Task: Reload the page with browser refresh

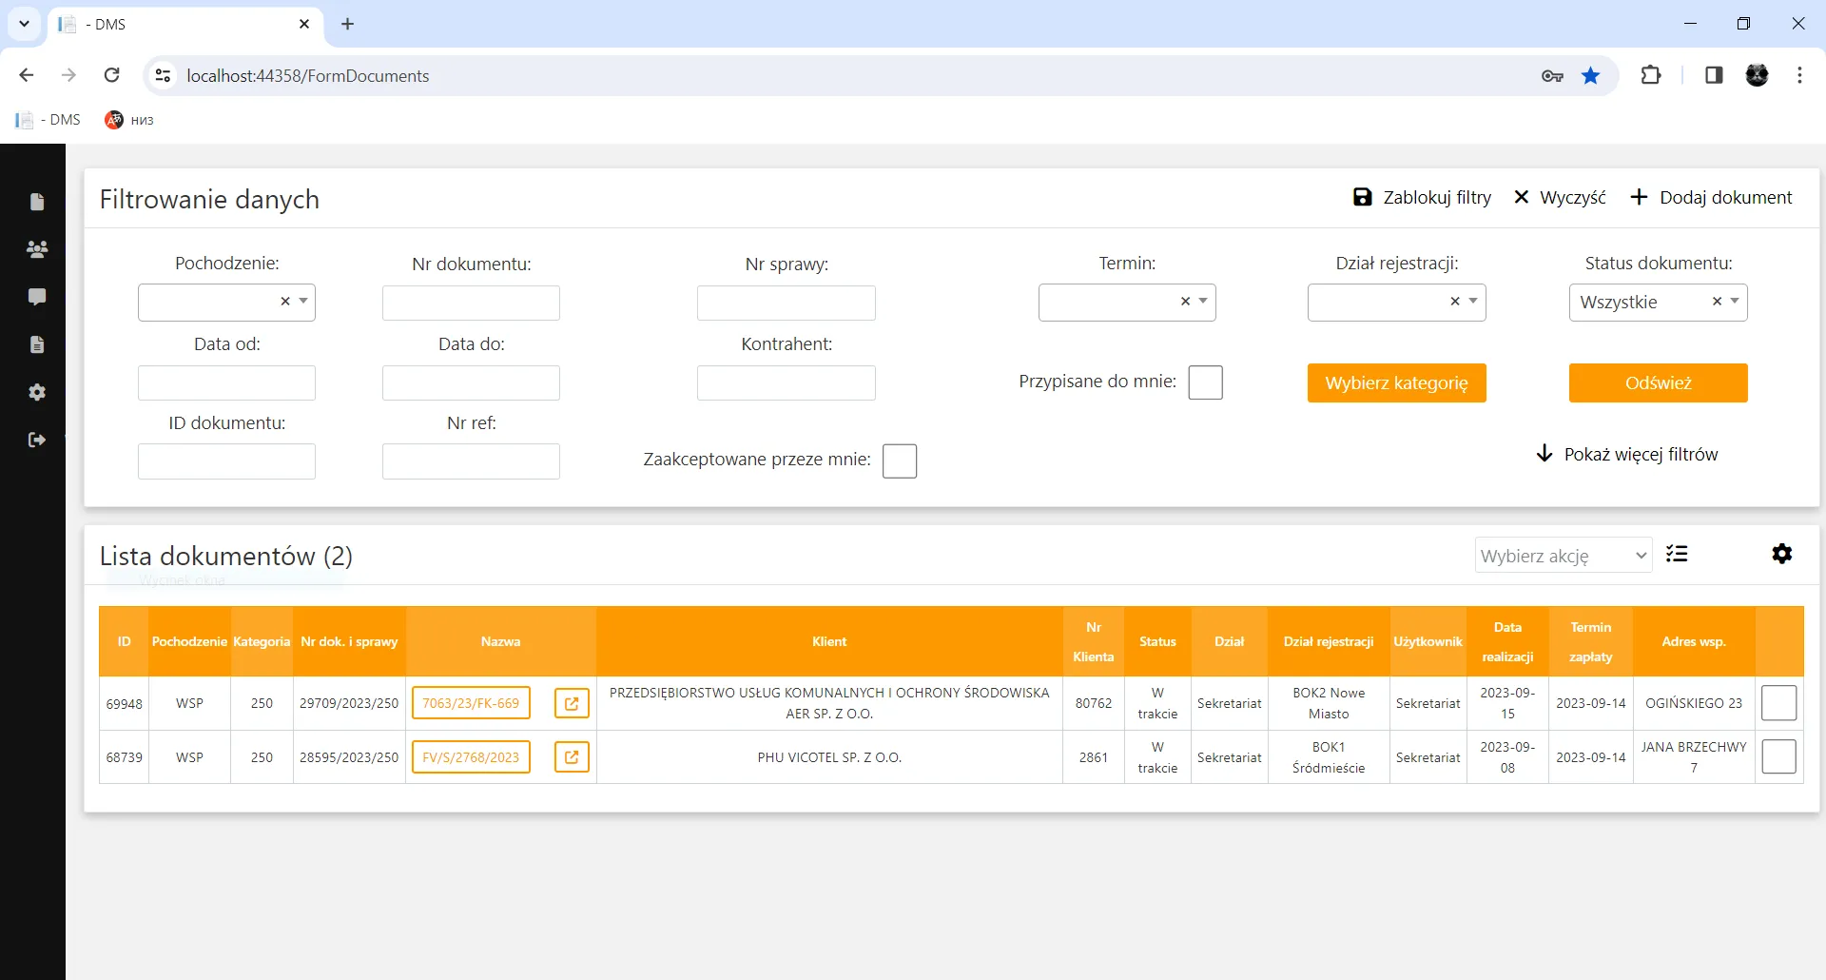Action: click(x=112, y=75)
